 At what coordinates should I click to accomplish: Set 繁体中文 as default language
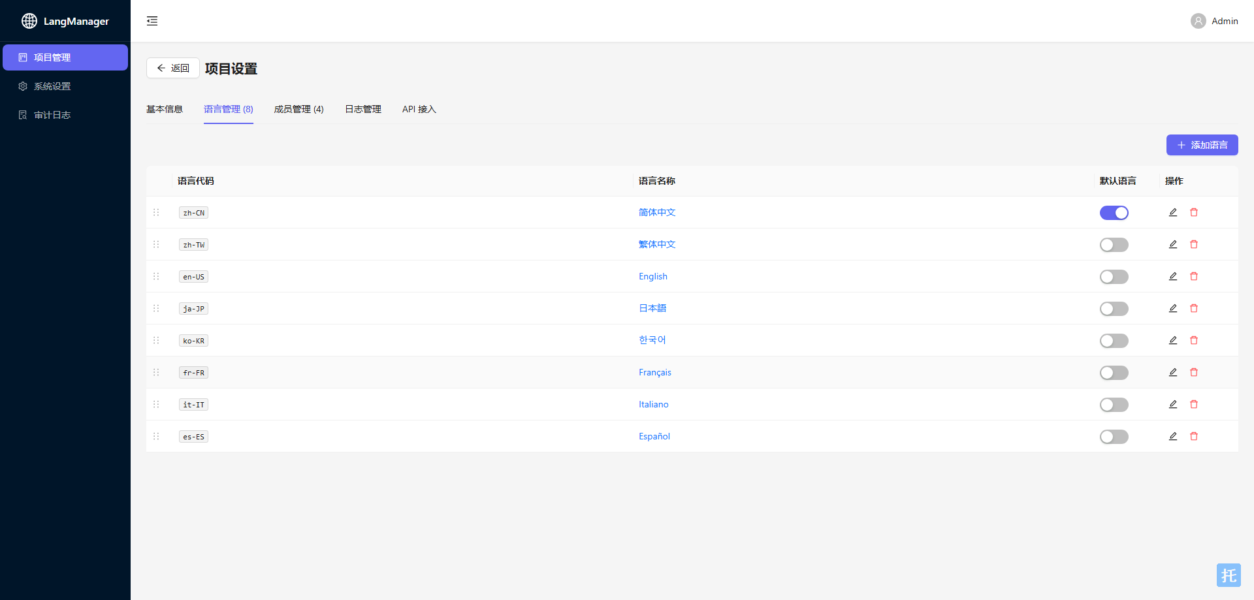[1114, 245]
